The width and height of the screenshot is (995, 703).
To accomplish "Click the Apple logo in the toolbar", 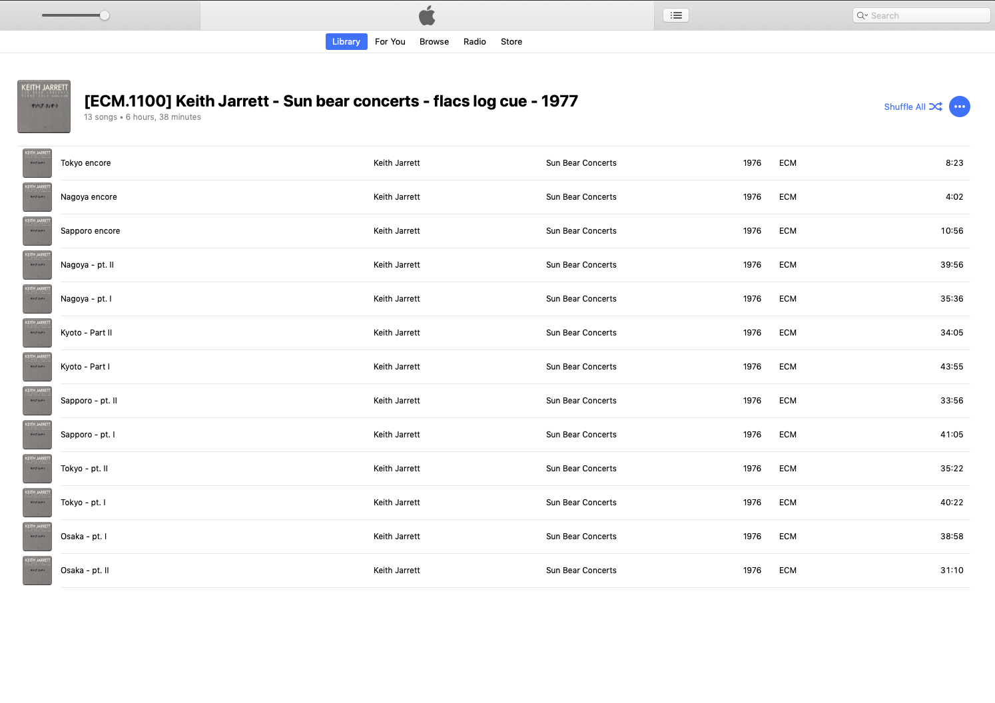I will click(x=427, y=15).
